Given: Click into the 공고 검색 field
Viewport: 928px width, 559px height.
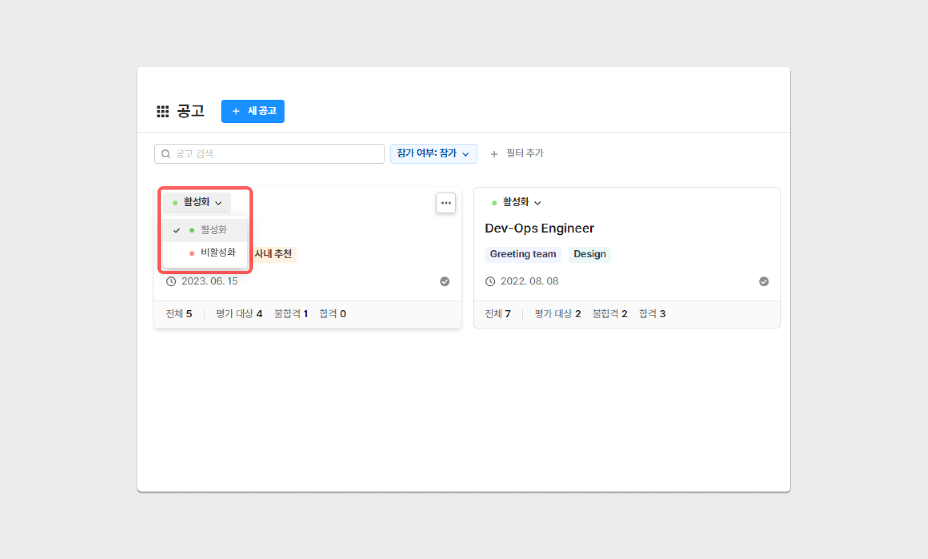Looking at the screenshot, I should [x=277, y=154].
